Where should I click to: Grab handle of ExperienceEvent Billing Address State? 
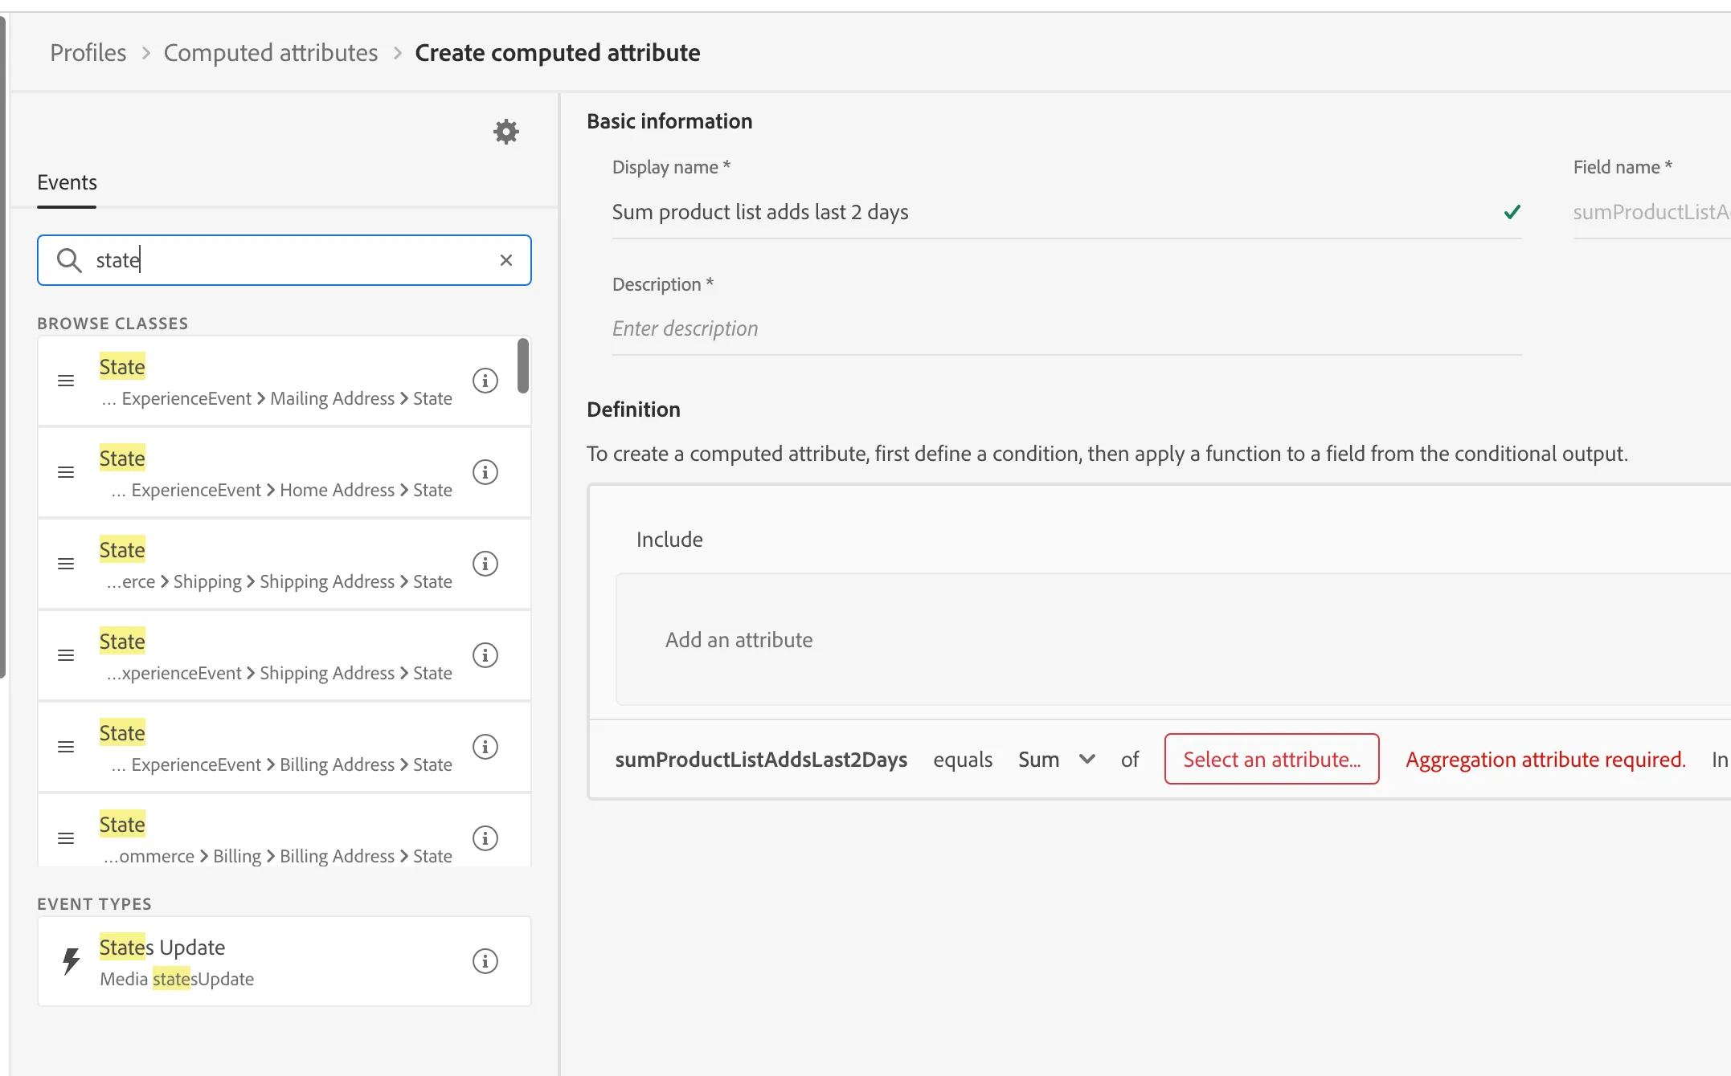pos(66,747)
